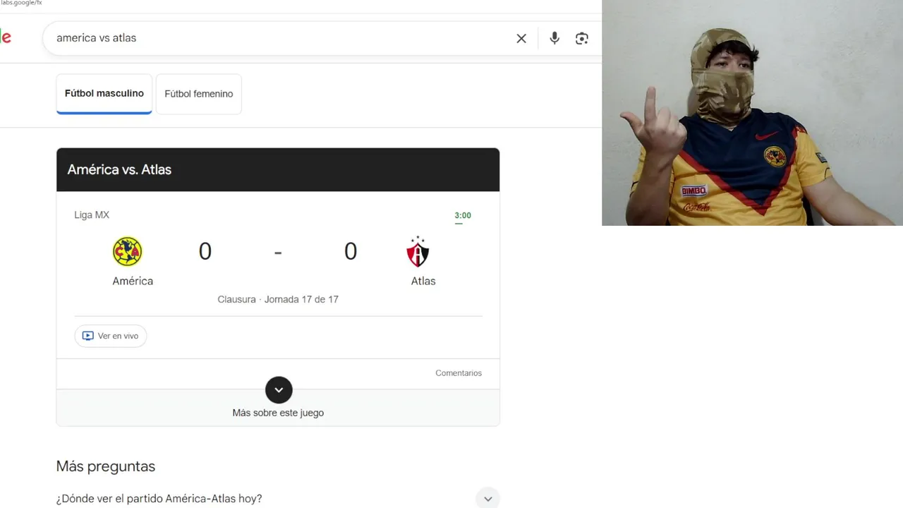
Task: Clear the search box with the X icon
Action: coord(521,39)
